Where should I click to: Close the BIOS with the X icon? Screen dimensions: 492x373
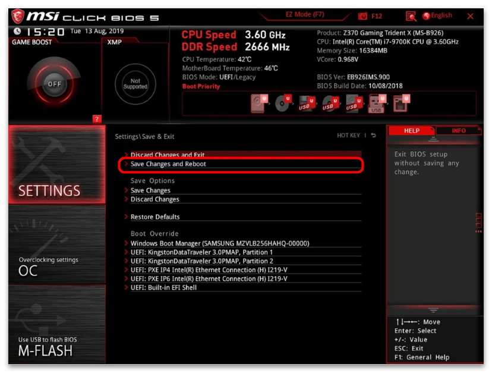pyautogui.click(x=470, y=16)
